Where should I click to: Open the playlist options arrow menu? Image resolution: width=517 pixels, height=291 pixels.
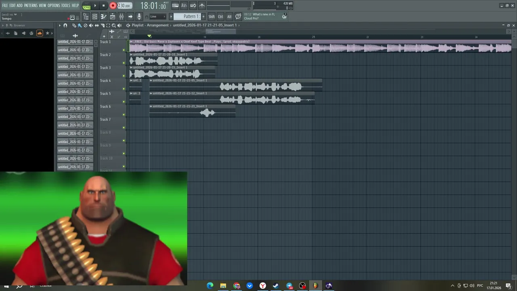pos(59,25)
